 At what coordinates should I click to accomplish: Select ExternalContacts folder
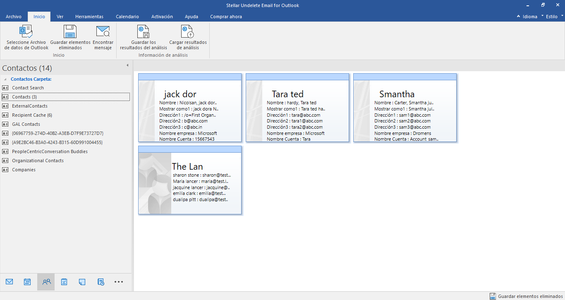(x=65, y=106)
